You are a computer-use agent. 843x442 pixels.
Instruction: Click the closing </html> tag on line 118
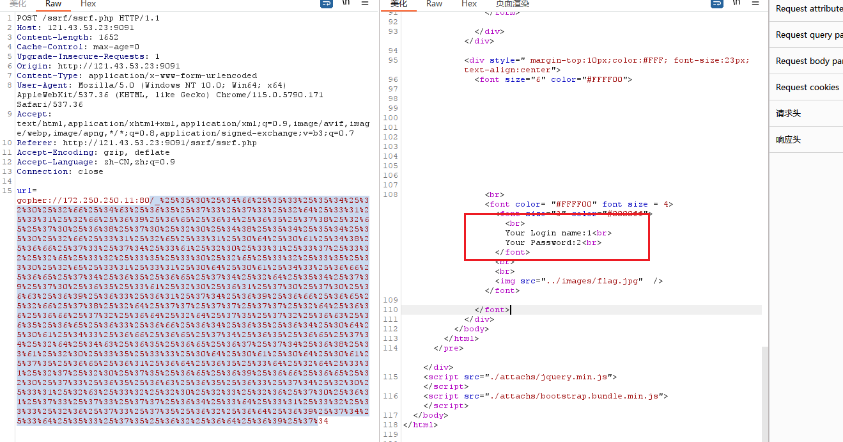click(420, 425)
